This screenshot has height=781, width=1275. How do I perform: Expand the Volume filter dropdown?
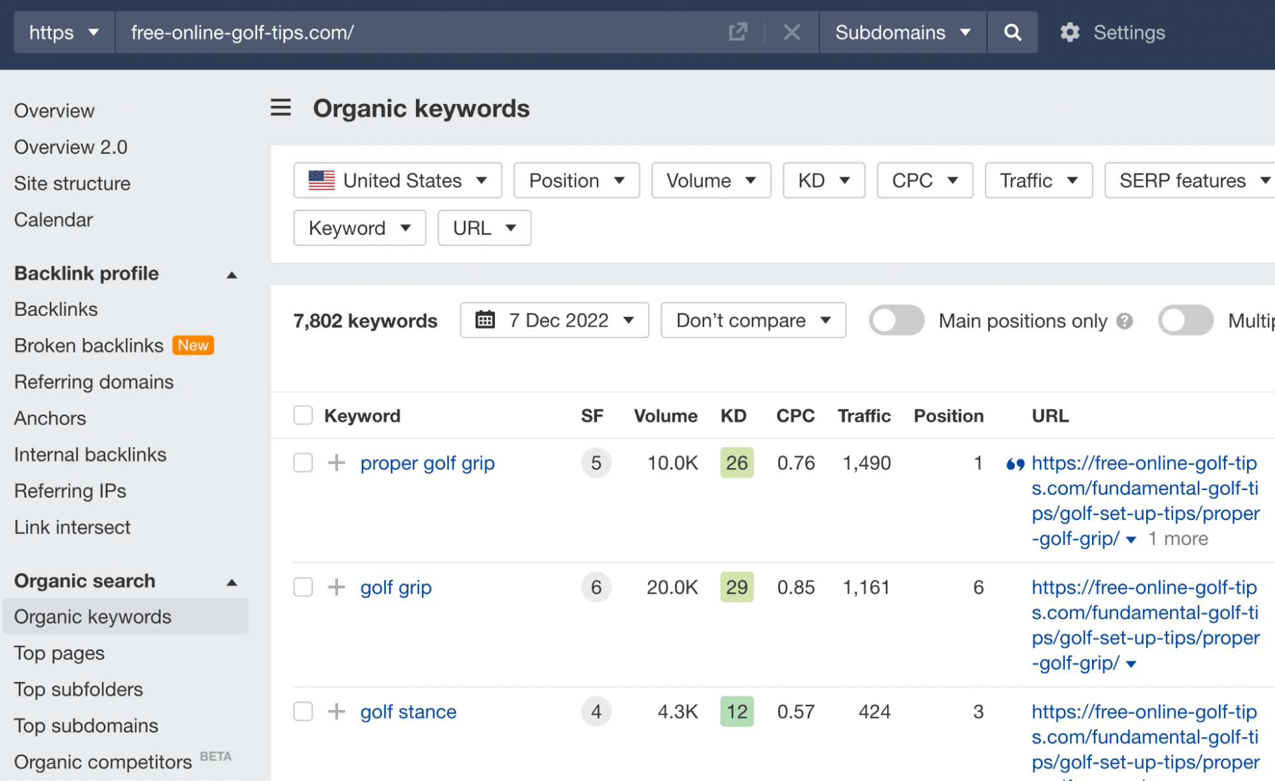pyautogui.click(x=711, y=179)
